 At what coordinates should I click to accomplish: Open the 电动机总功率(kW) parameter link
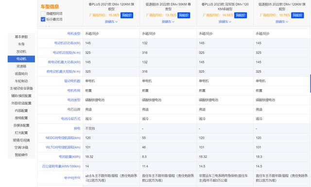point(67,43)
